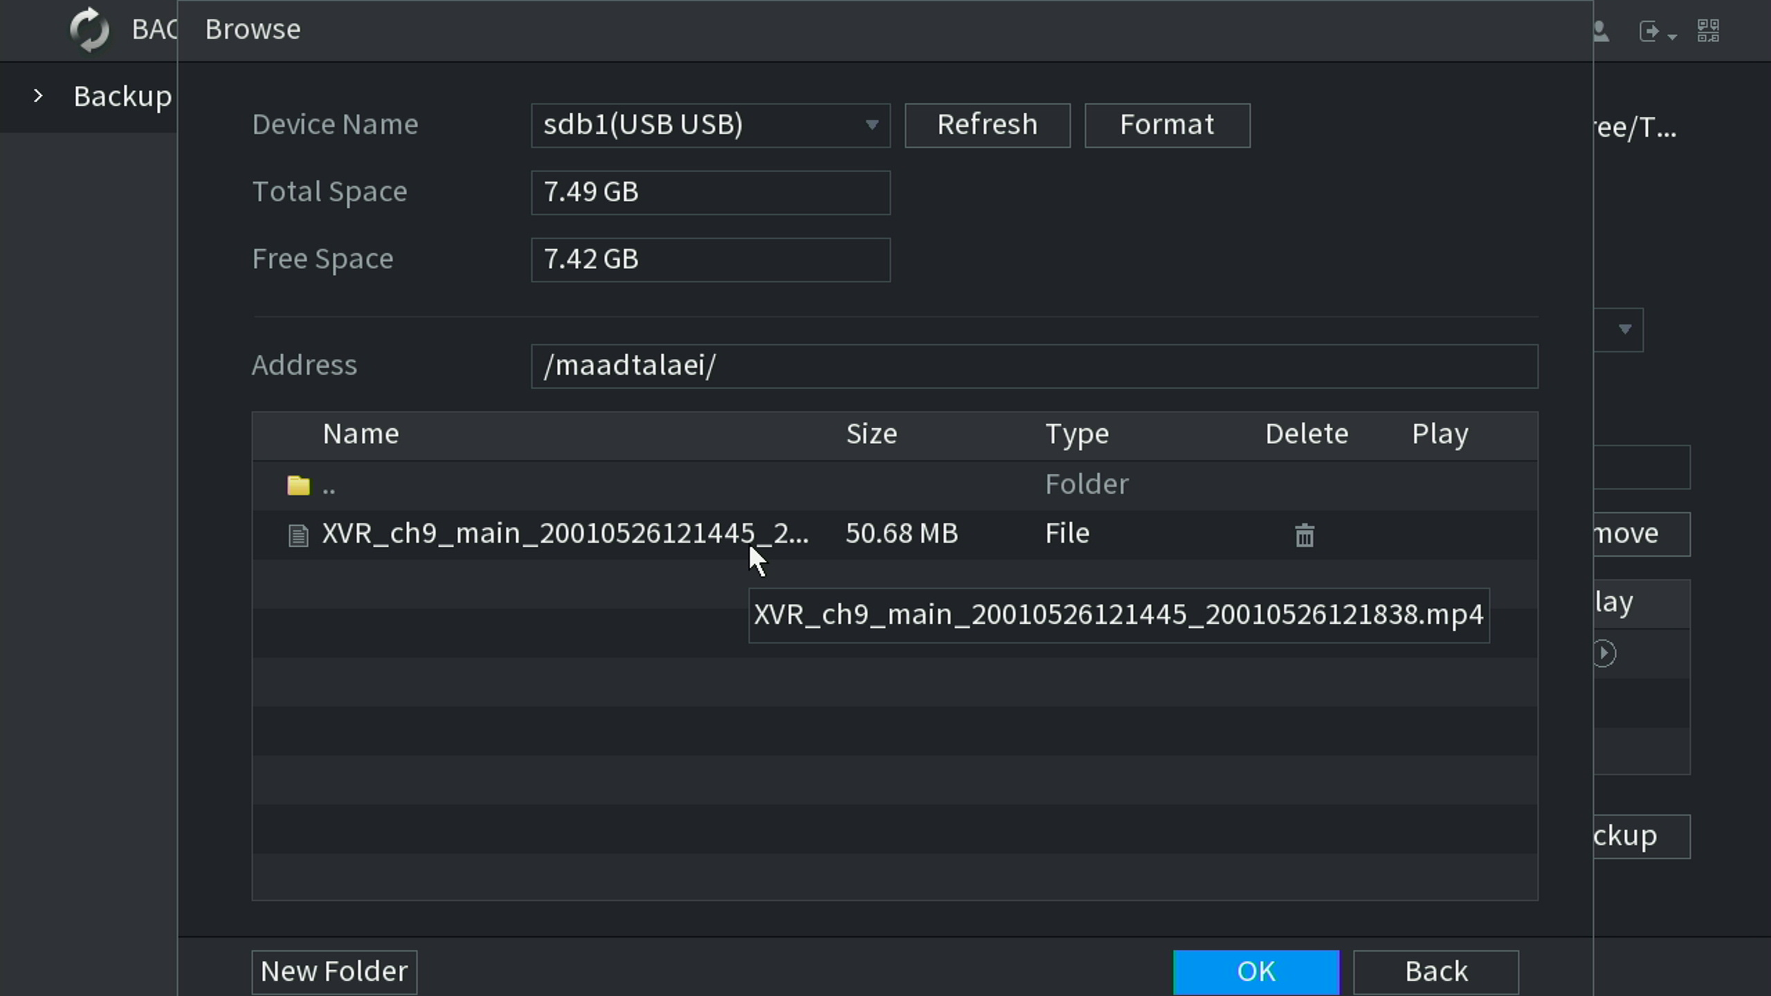Viewport: 1771px width, 996px height.
Task: Create a New Folder
Action: pos(333,972)
